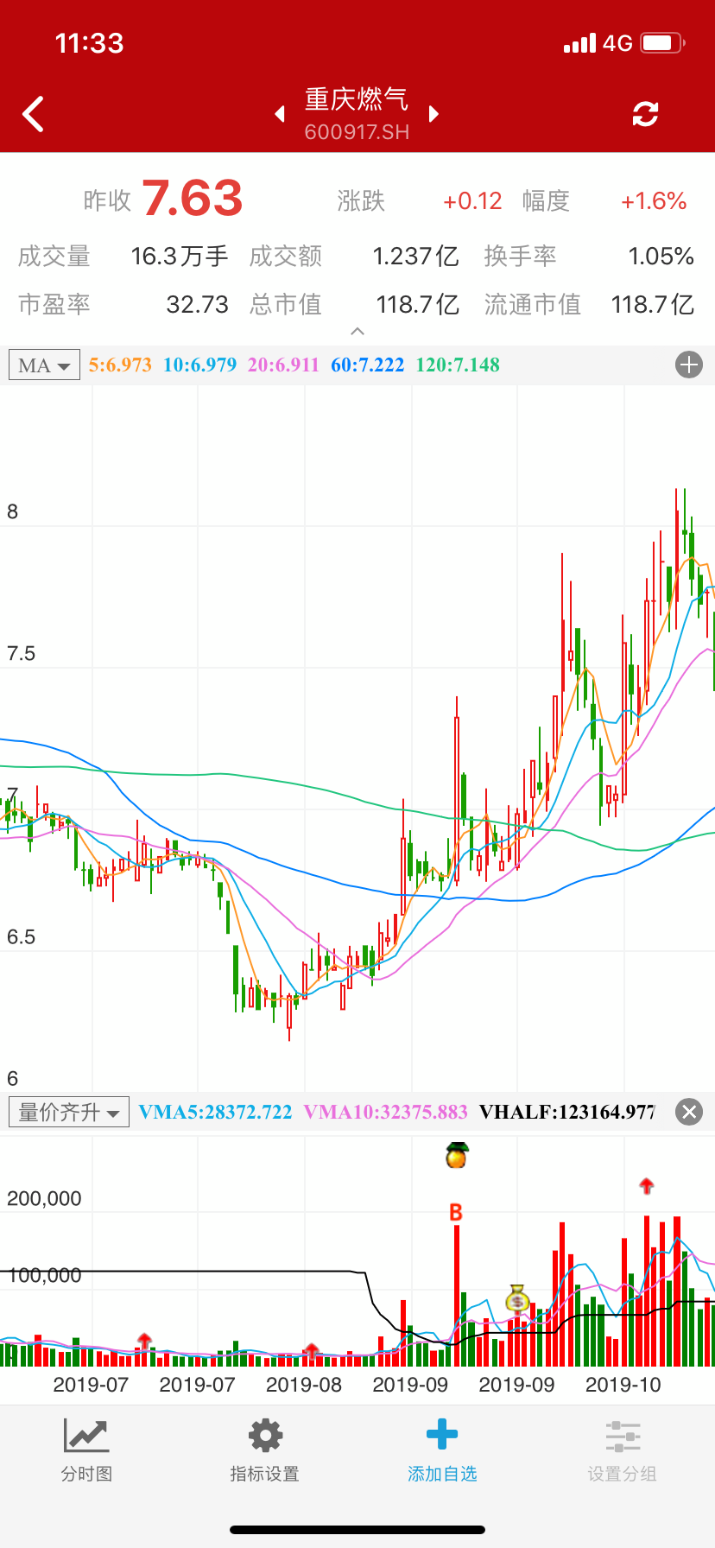Collapse the quote details panel chevron
The height and width of the screenshot is (1548, 715).
(357, 332)
